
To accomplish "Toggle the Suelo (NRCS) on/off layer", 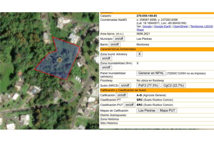I will pos(125,85).
